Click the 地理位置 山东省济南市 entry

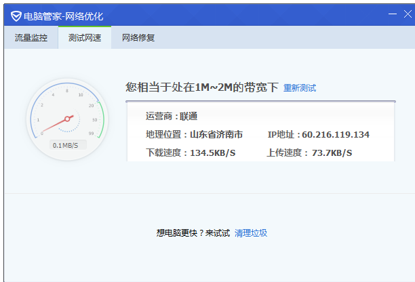pyautogui.click(x=194, y=134)
